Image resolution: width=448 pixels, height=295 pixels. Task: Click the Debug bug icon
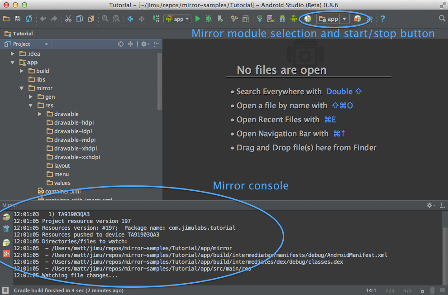pyautogui.click(x=209, y=19)
